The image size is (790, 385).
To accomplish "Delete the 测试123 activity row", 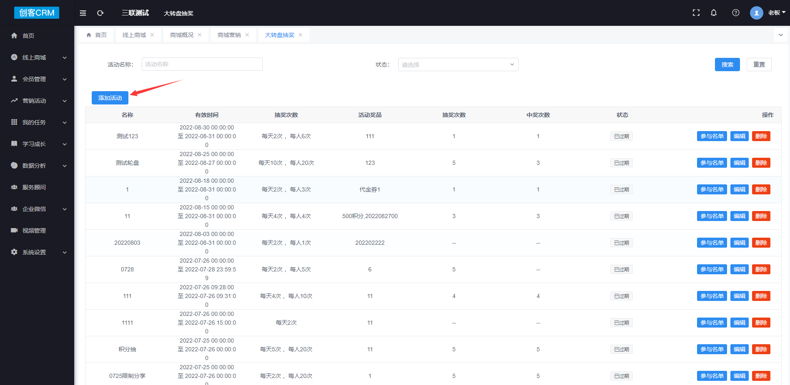I will (761, 136).
